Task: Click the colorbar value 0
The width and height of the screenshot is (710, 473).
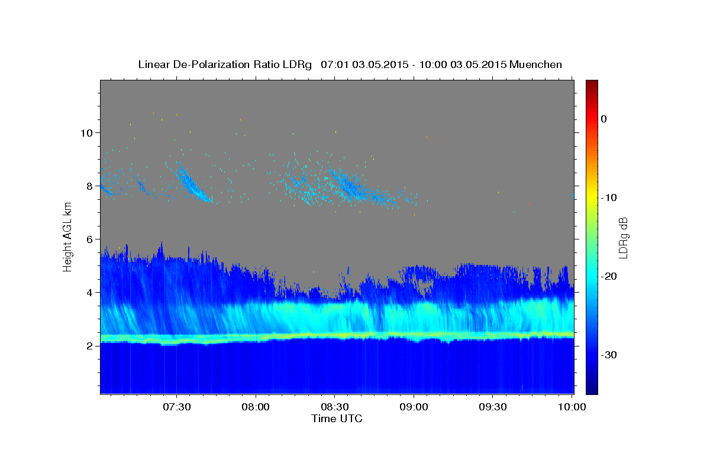Action: pos(604,119)
